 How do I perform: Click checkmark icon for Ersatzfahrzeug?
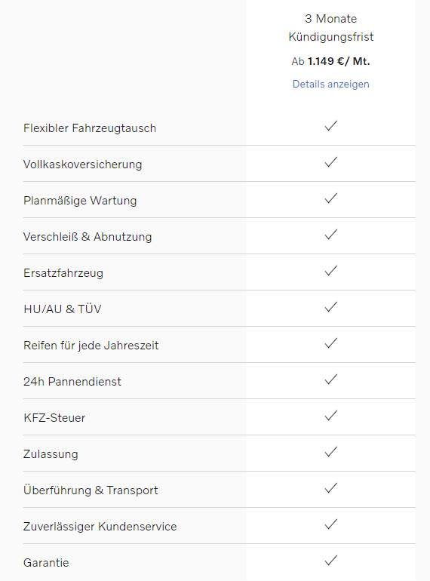pyautogui.click(x=331, y=270)
